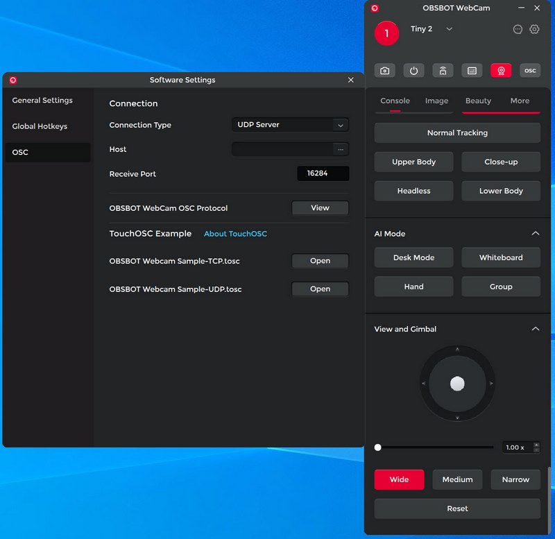Open the feedback chat bubble icon
The height and width of the screenshot is (539, 555).
click(518, 29)
